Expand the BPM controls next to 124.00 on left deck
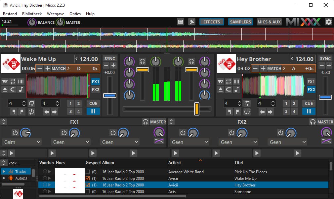The height and width of the screenshot is (199, 334). (x=77, y=59)
